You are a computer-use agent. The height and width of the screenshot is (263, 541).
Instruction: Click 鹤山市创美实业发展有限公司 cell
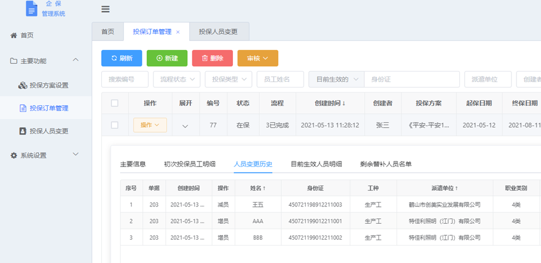click(x=444, y=205)
